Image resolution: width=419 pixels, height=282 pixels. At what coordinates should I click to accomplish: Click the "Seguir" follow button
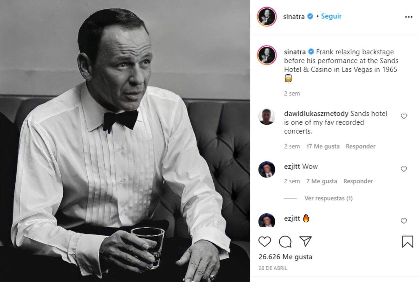click(331, 16)
